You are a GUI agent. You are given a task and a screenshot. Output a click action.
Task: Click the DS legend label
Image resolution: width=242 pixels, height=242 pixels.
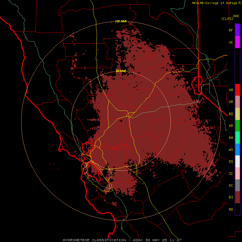(231, 162)
